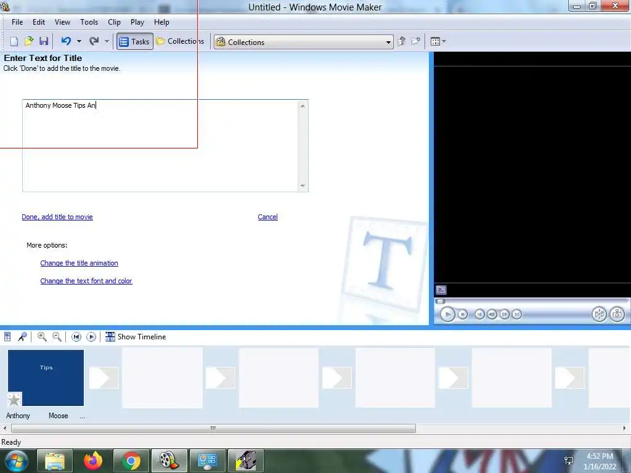
Task: Zoom in on the timeline
Action: click(42, 337)
